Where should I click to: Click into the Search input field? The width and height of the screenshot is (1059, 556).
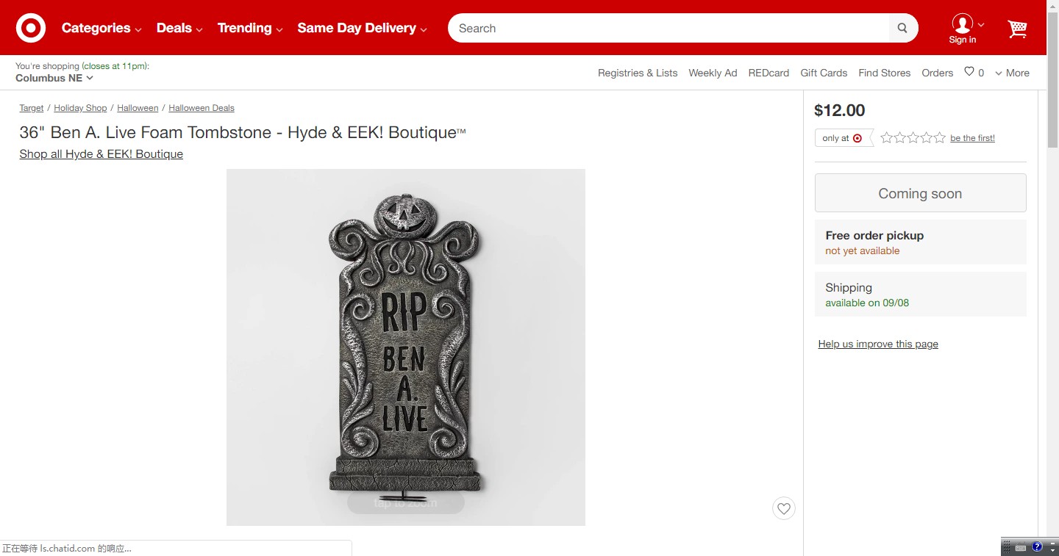(668, 29)
